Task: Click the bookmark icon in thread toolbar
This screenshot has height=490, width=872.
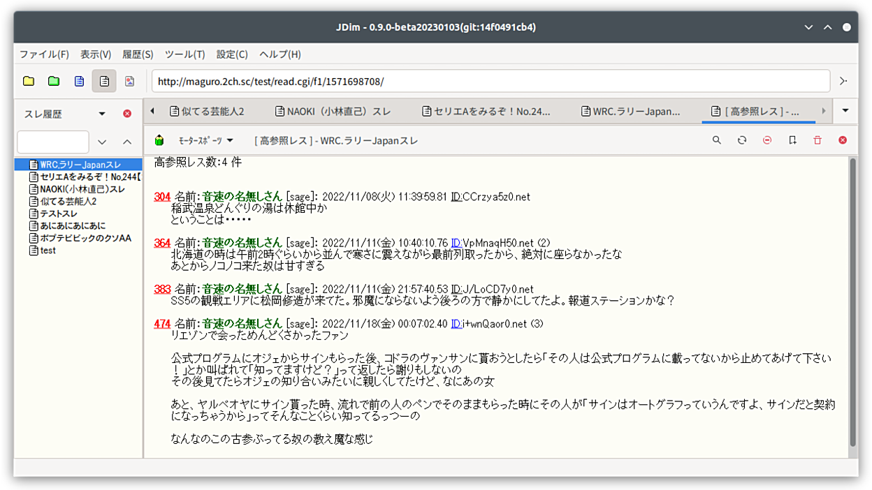Action: (x=792, y=140)
